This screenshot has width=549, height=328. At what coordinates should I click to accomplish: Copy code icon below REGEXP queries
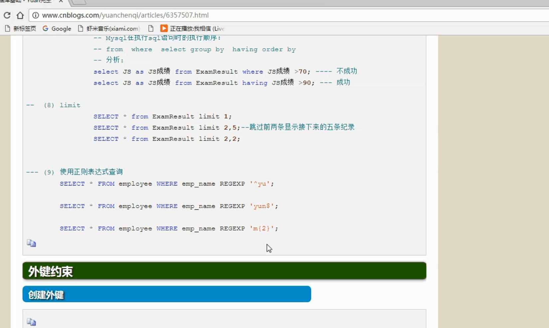31,243
